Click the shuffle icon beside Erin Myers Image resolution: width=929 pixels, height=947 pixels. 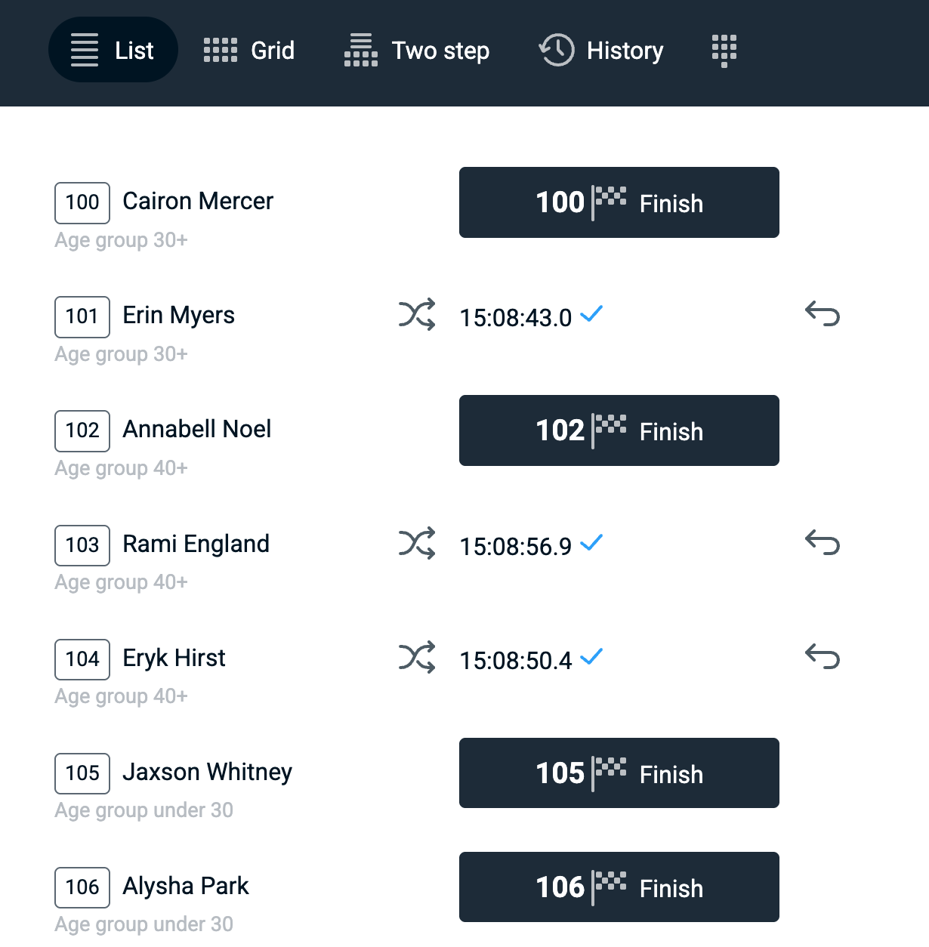pos(417,314)
